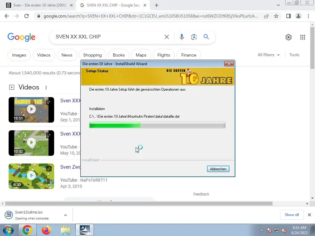Screen dimensions: 315x236
Task: Open Google quick settings gear
Action: (x=289, y=37)
